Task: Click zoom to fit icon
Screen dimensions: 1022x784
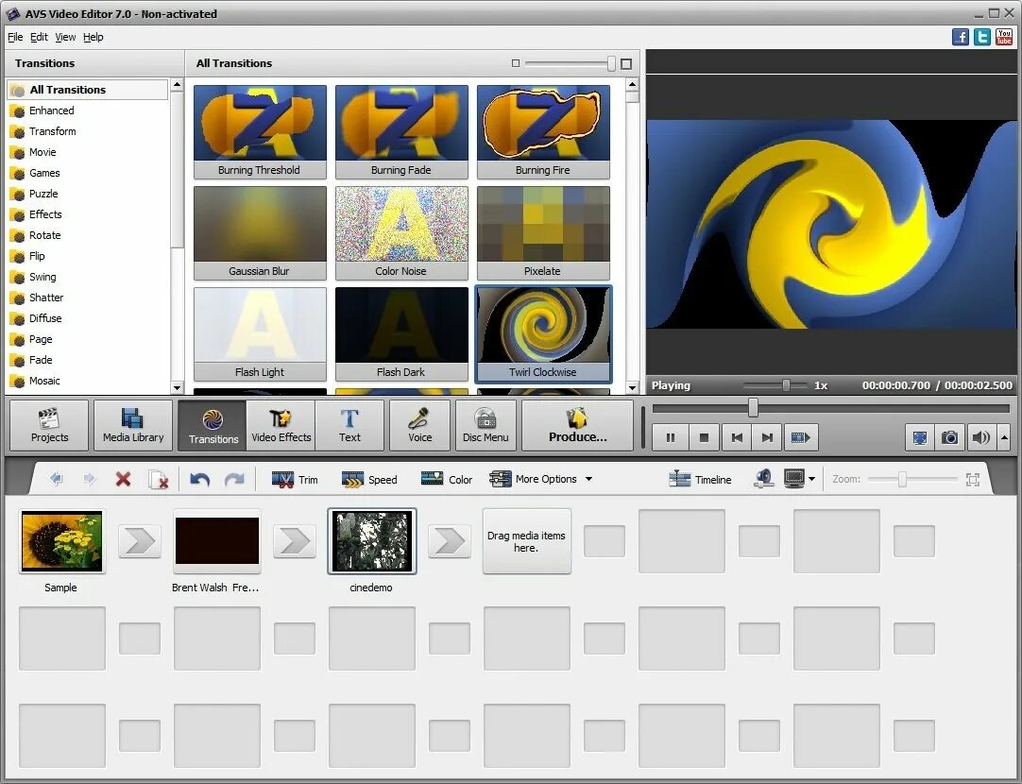Action: click(973, 480)
